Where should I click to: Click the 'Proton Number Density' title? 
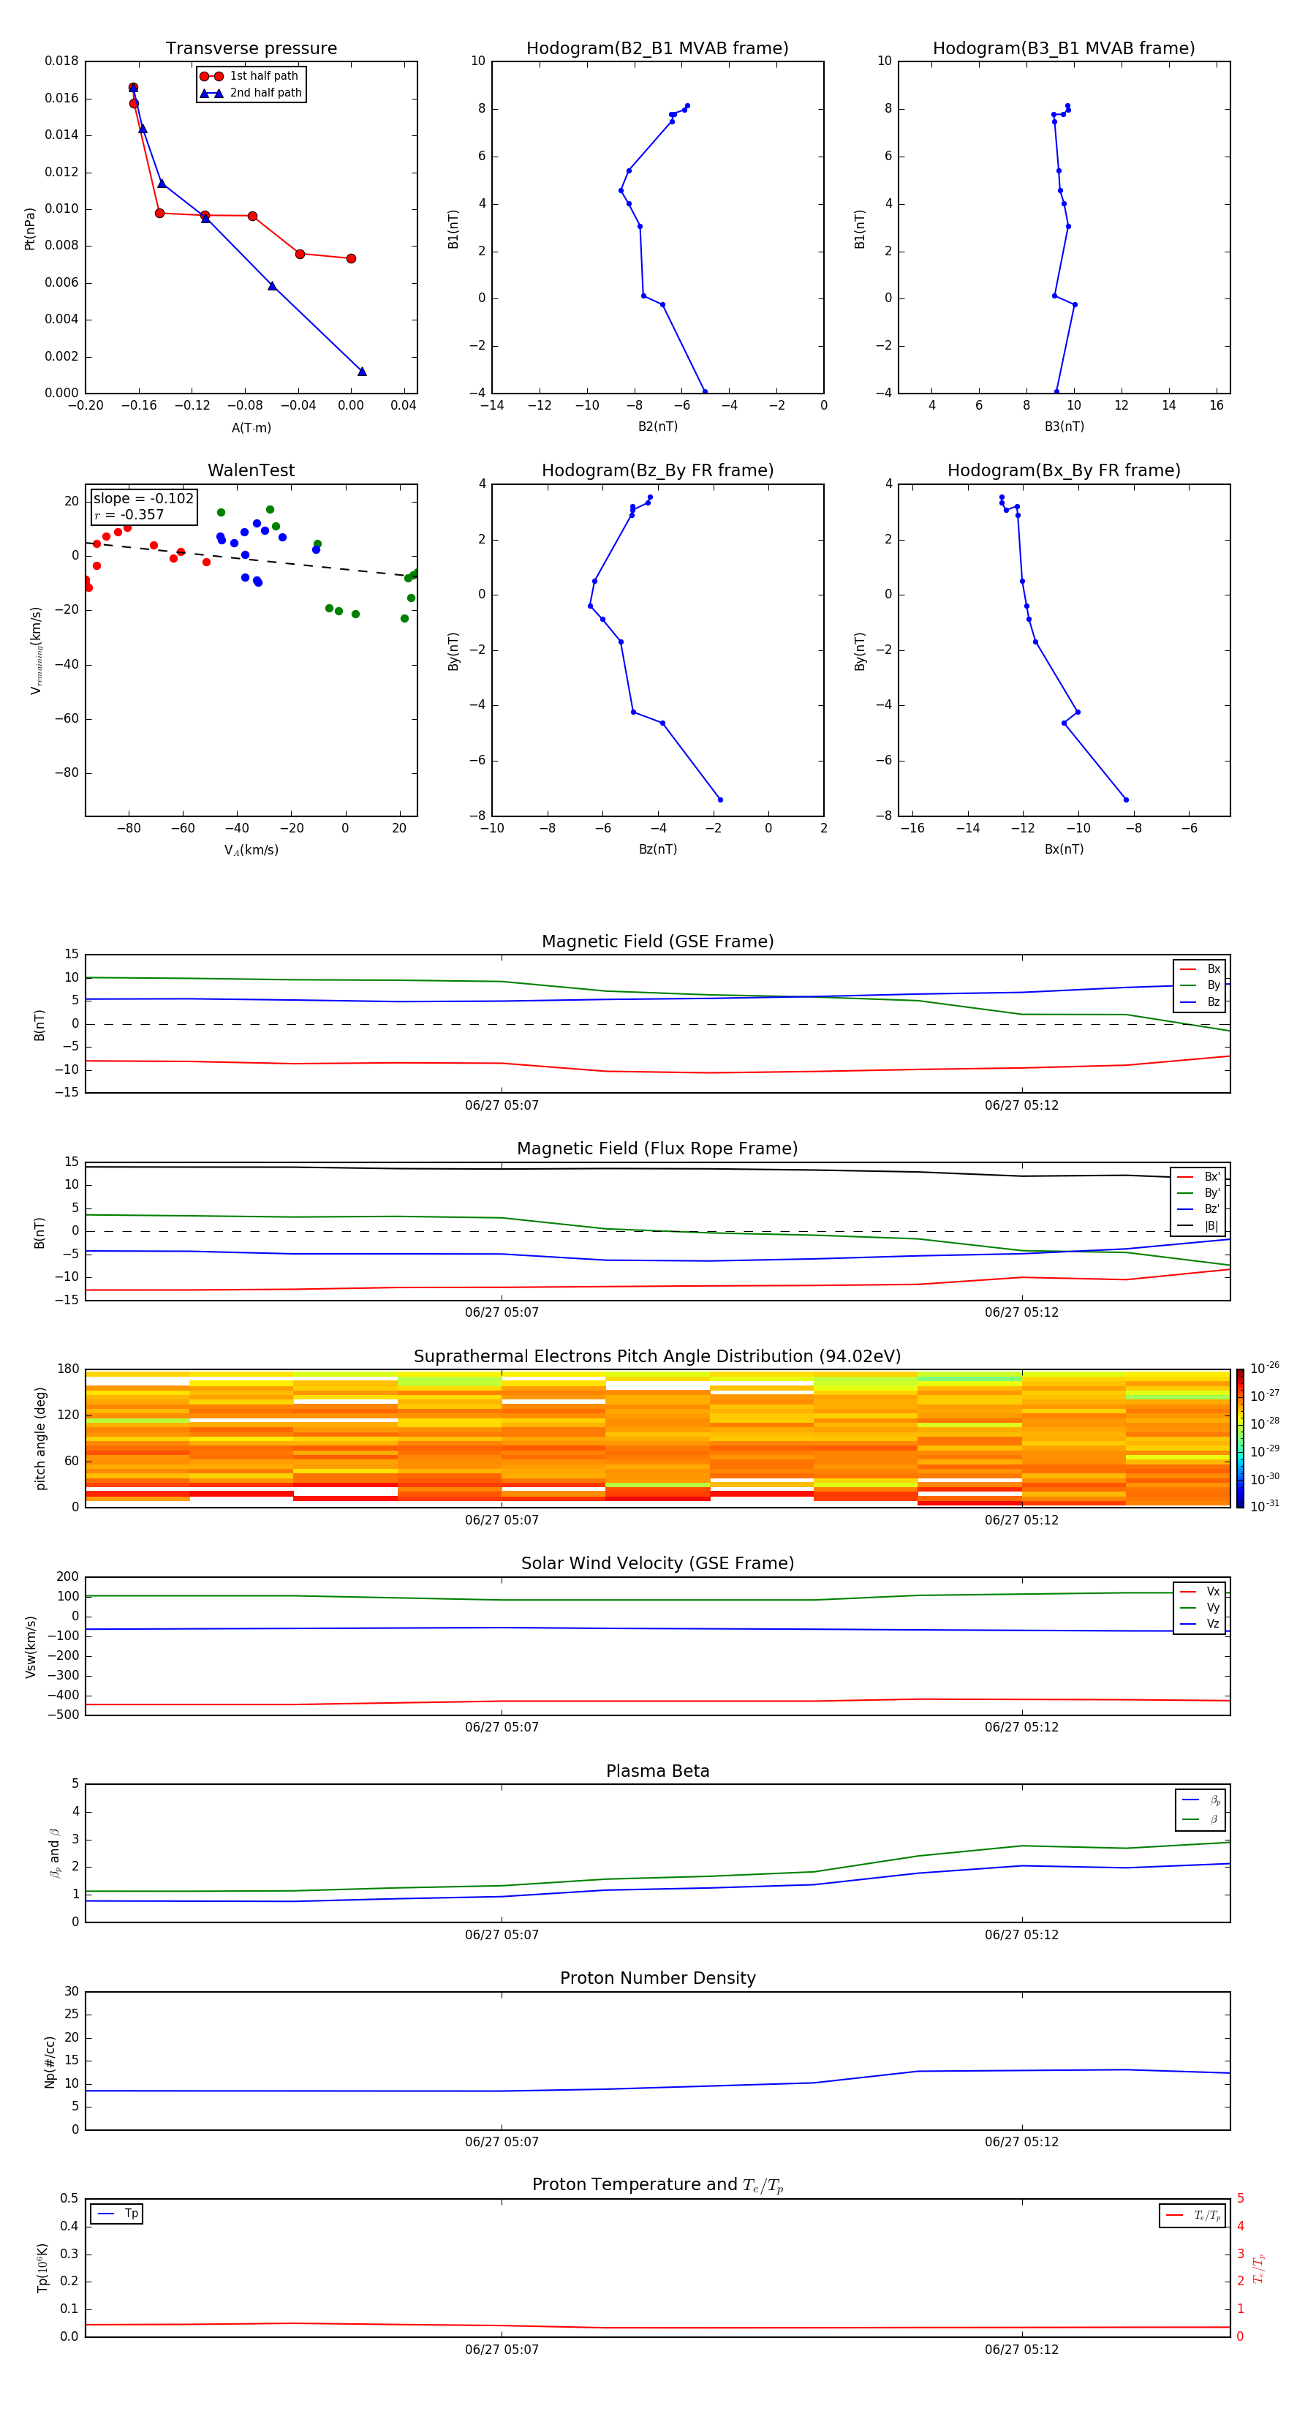point(657,1979)
